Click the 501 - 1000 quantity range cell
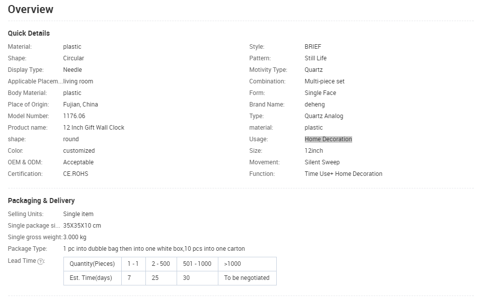The height and width of the screenshot is (297, 482). click(x=197, y=264)
